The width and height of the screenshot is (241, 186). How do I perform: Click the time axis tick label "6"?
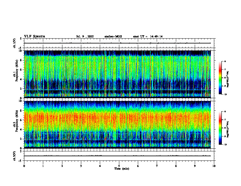pos(138,166)
